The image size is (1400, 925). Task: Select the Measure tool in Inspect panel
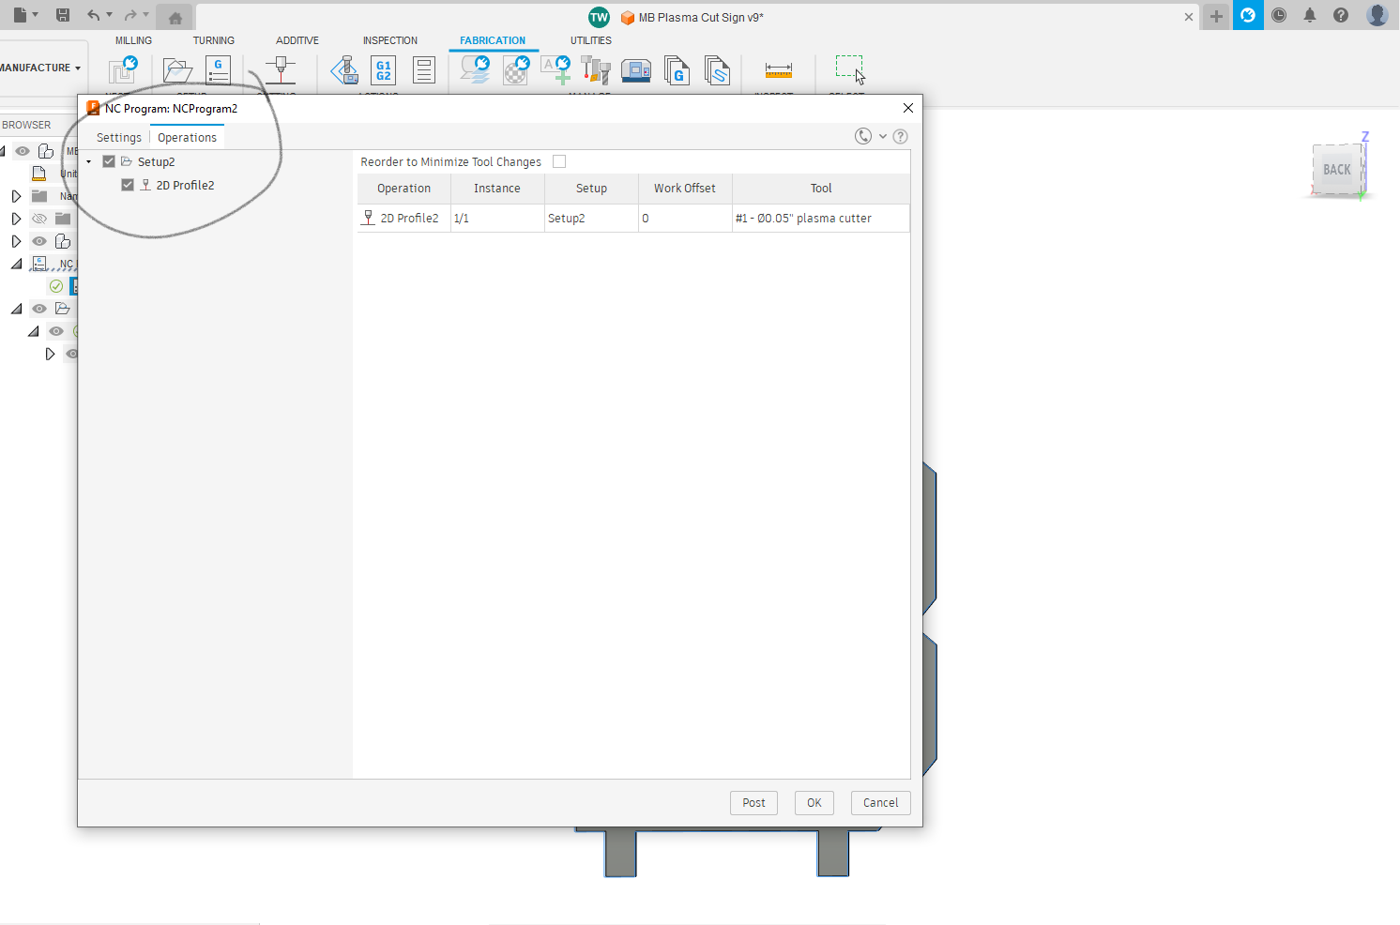[779, 70]
